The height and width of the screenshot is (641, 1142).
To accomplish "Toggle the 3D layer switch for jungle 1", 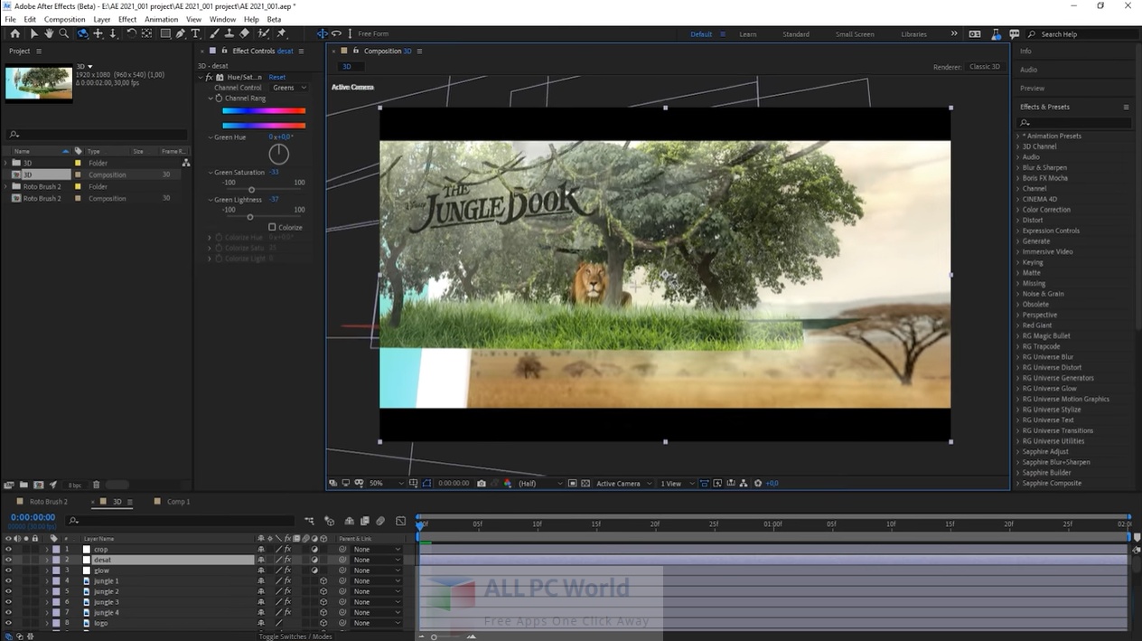I will point(323,580).
